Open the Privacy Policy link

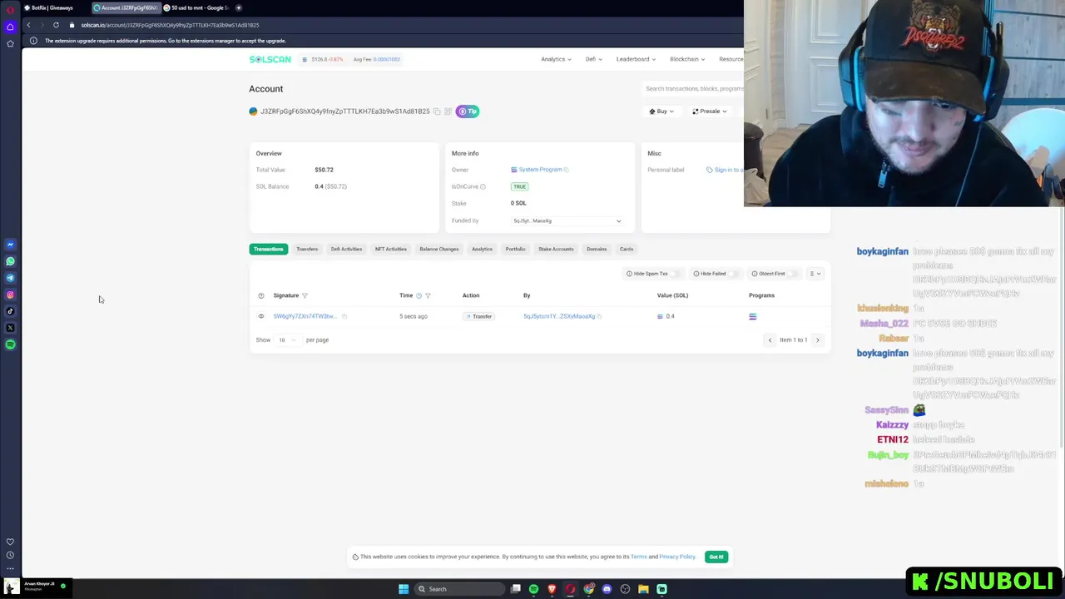tap(677, 557)
